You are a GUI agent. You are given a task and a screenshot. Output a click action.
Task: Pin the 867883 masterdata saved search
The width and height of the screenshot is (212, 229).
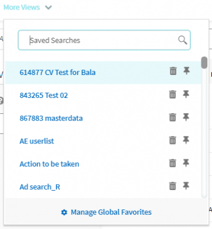[x=186, y=117]
